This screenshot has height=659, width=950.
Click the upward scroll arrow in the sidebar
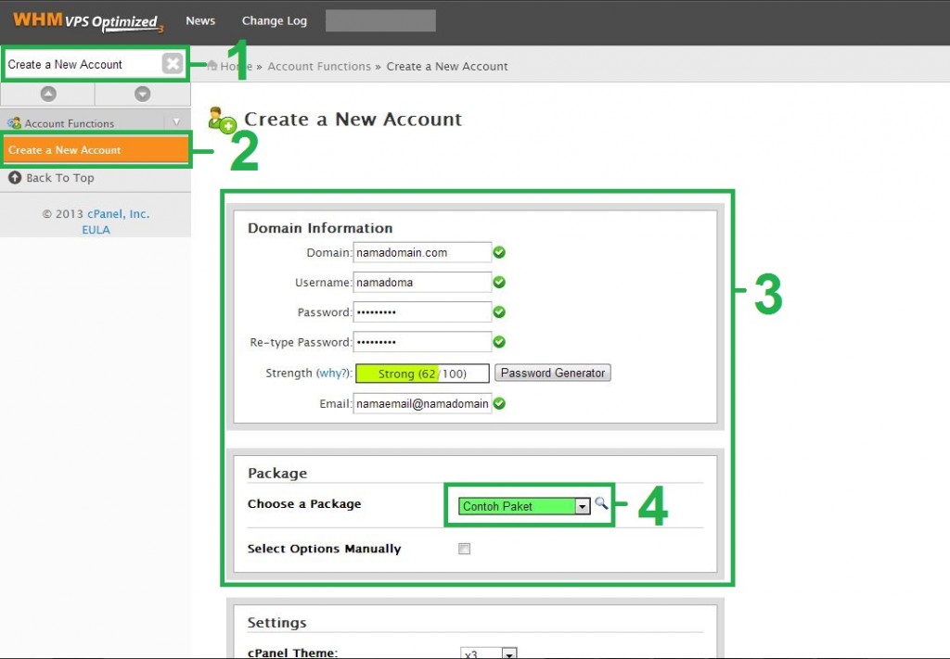(x=47, y=93)
